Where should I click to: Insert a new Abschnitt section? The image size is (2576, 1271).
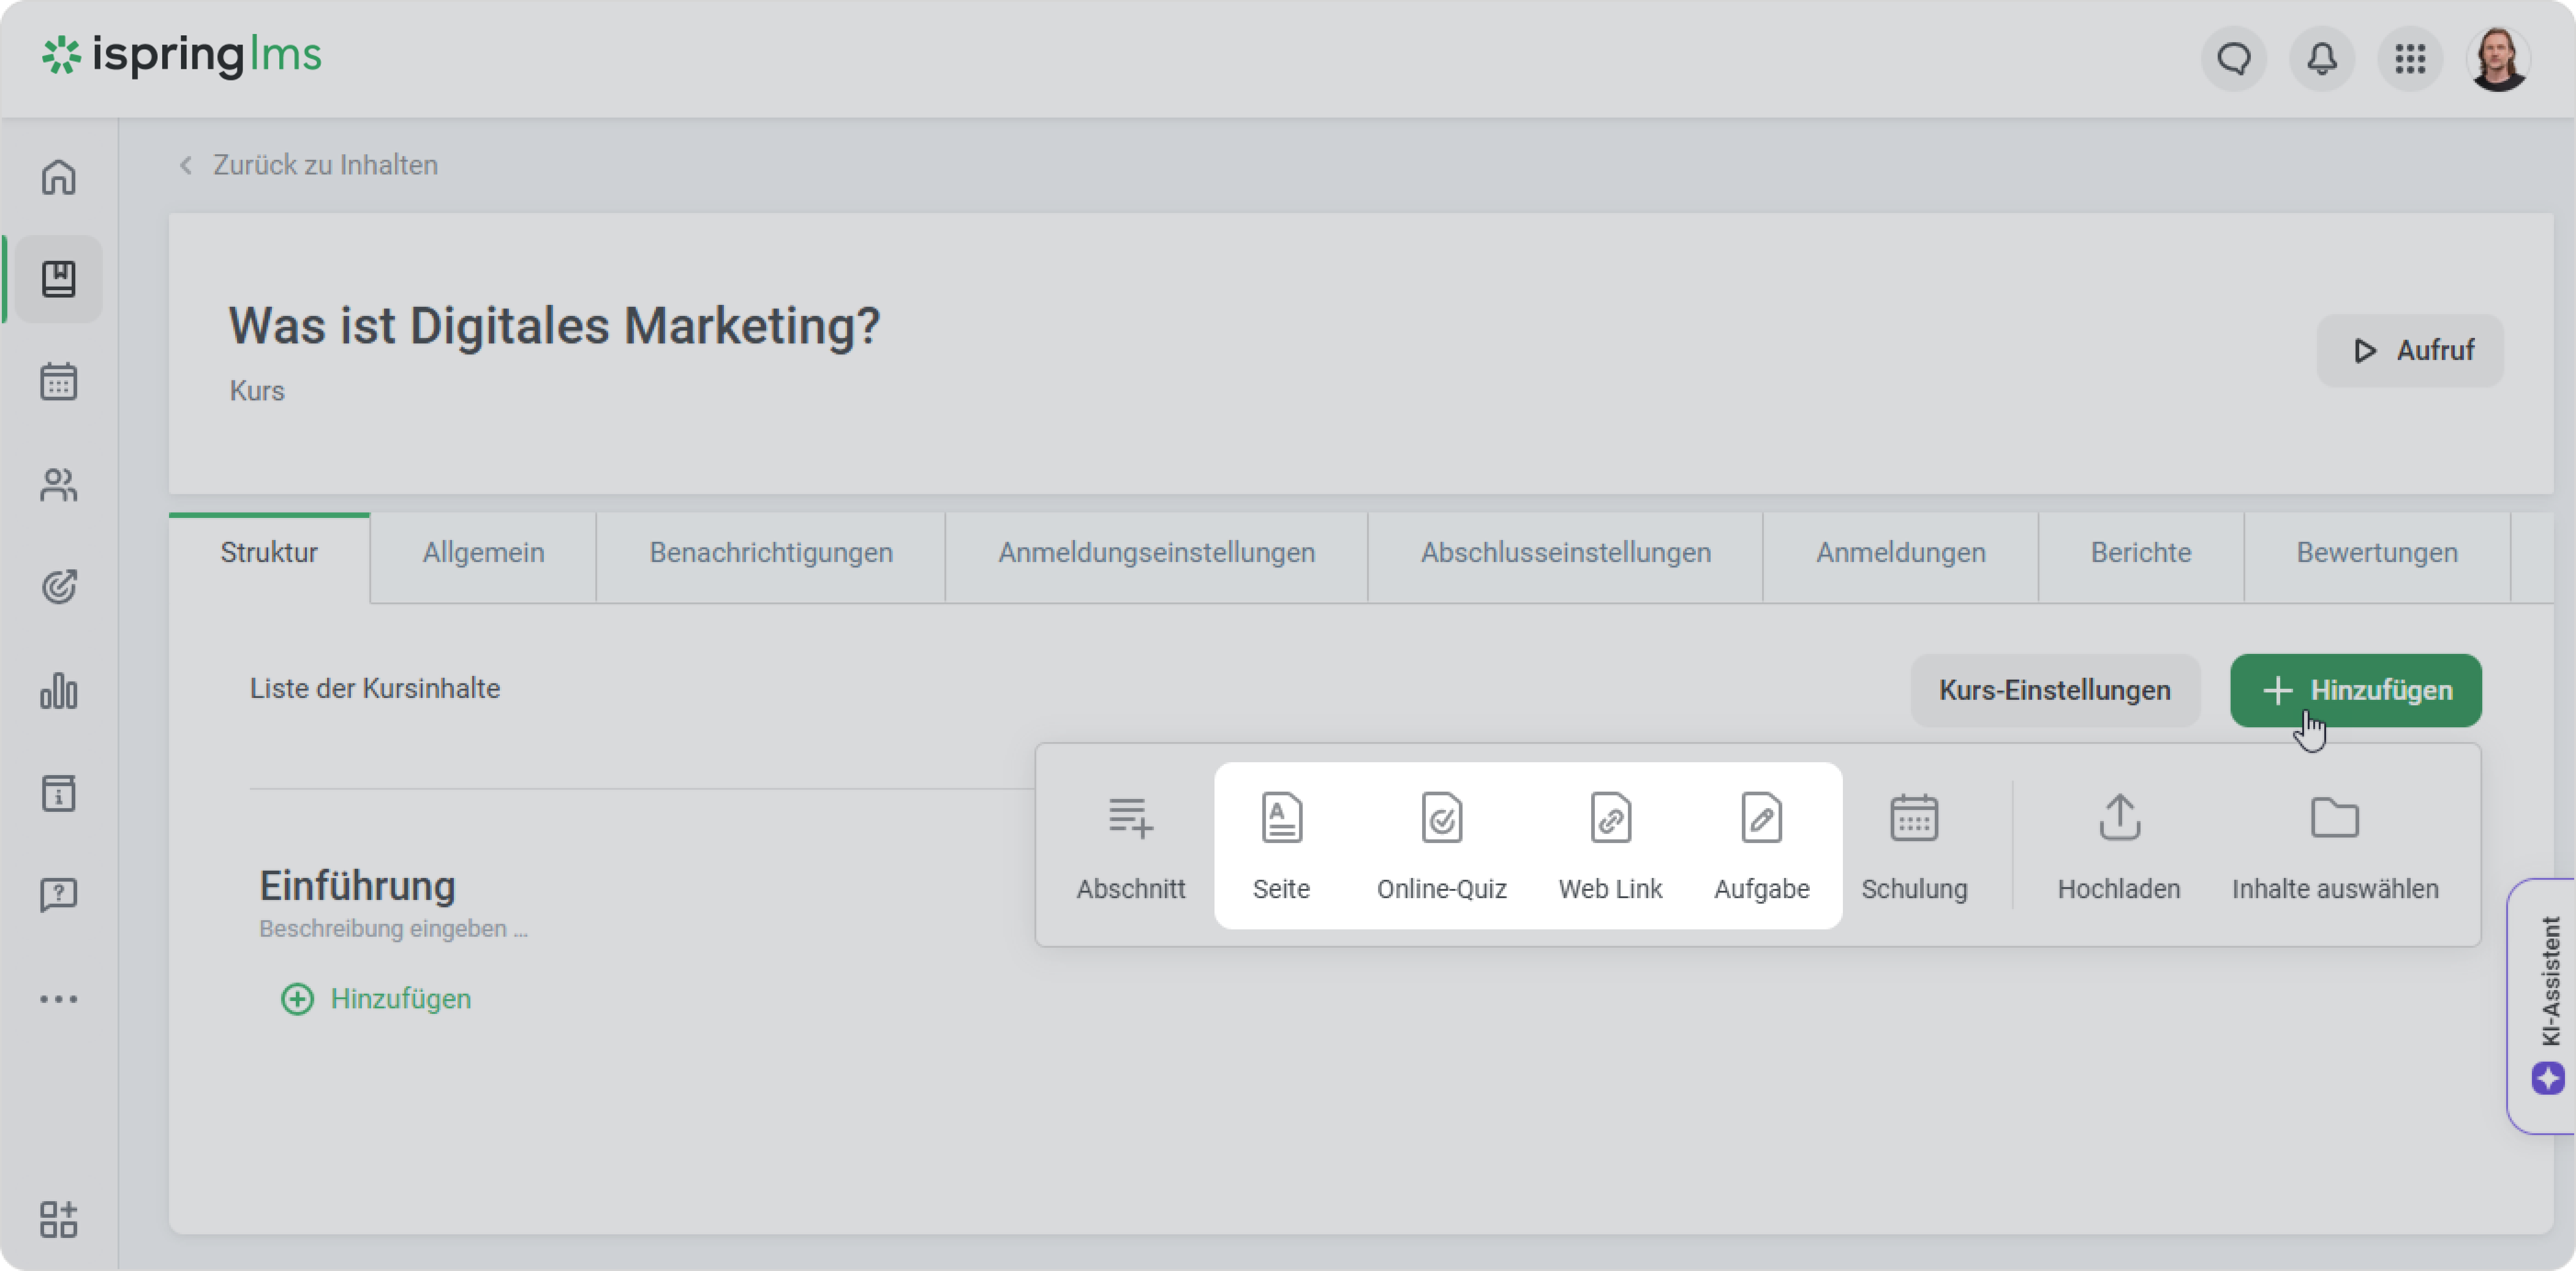[1130, 845]
